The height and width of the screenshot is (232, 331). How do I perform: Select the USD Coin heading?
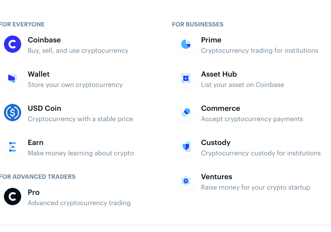[x=45, y=108]
